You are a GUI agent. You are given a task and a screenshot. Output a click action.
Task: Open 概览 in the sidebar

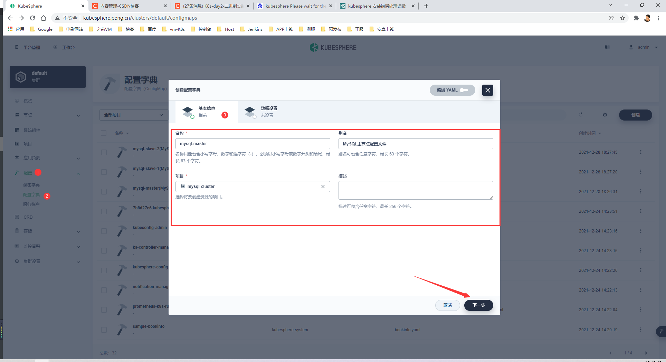pos(28,101)
